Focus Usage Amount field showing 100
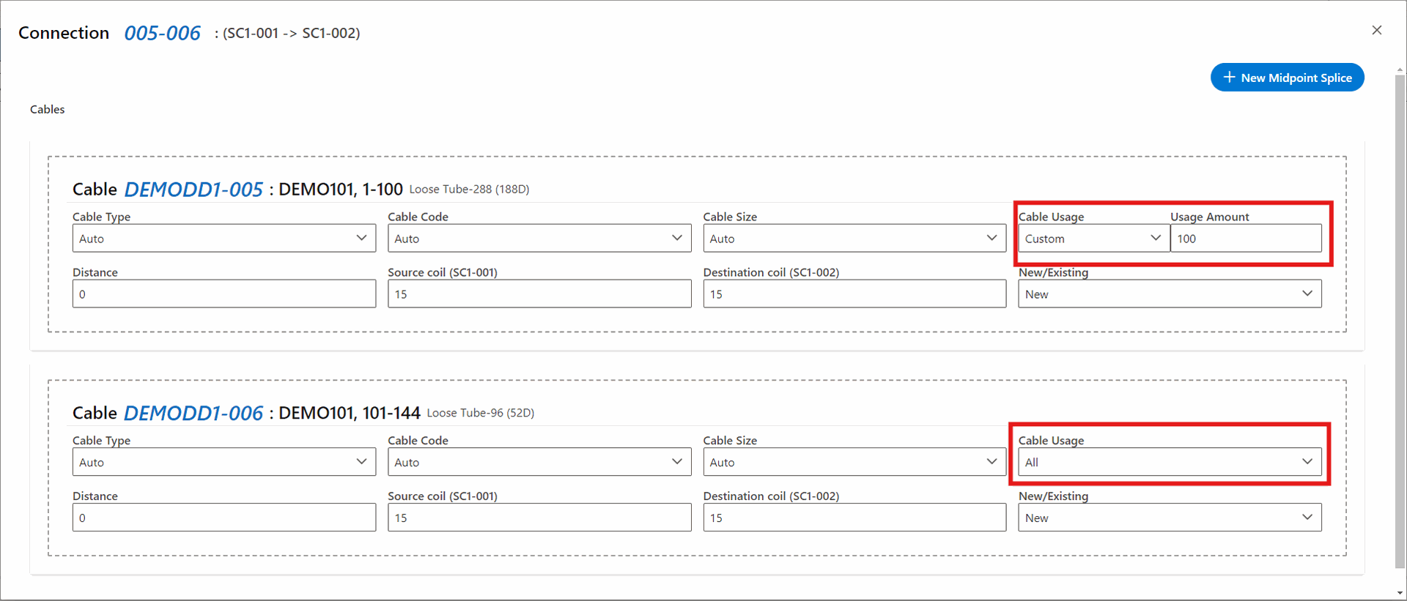Viewport: 1407px width, 601px height. [x=1246, y=238]
